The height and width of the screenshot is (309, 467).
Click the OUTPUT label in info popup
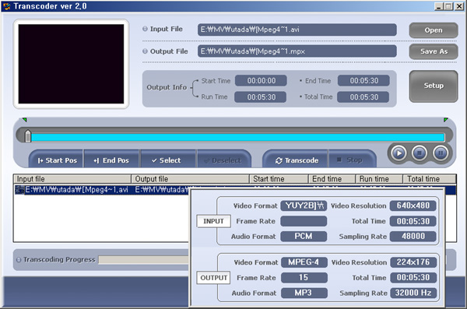[213, 278]
